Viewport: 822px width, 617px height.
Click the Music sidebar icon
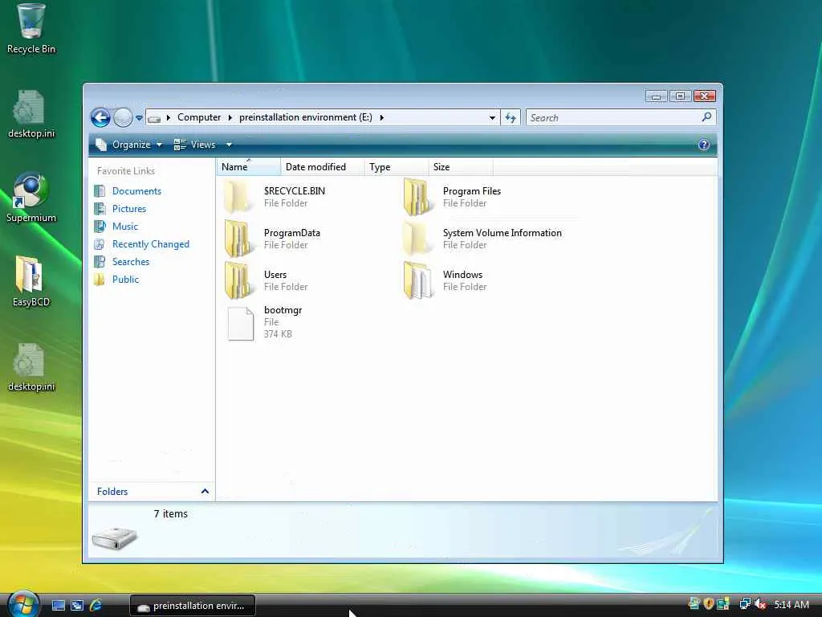click(x=100, y=227)
